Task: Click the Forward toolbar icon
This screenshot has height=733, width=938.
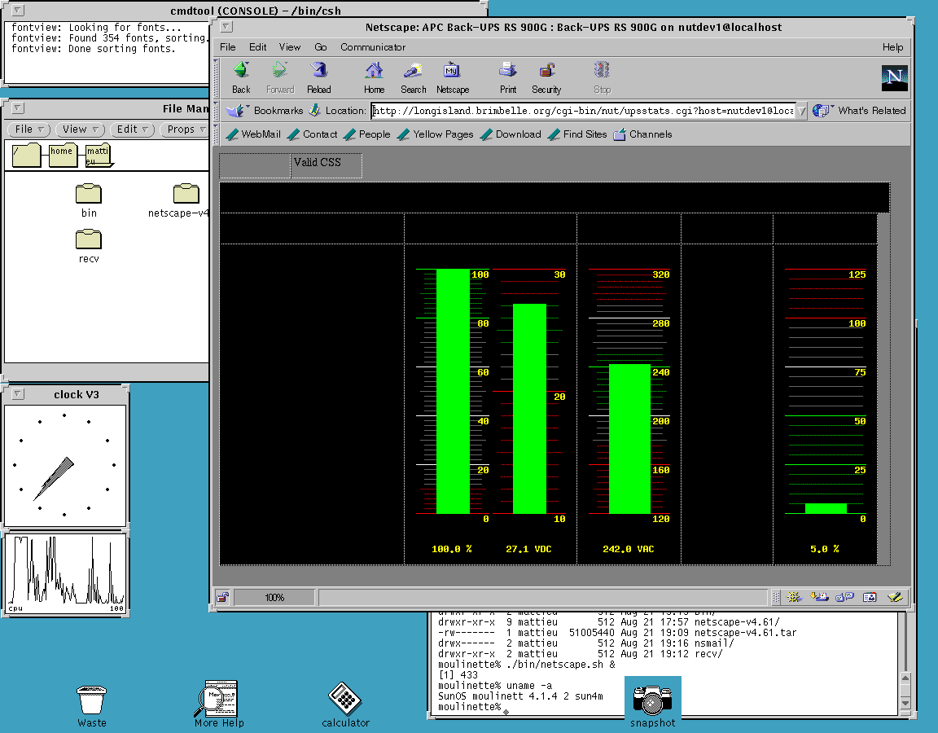Action: point(280,78)
